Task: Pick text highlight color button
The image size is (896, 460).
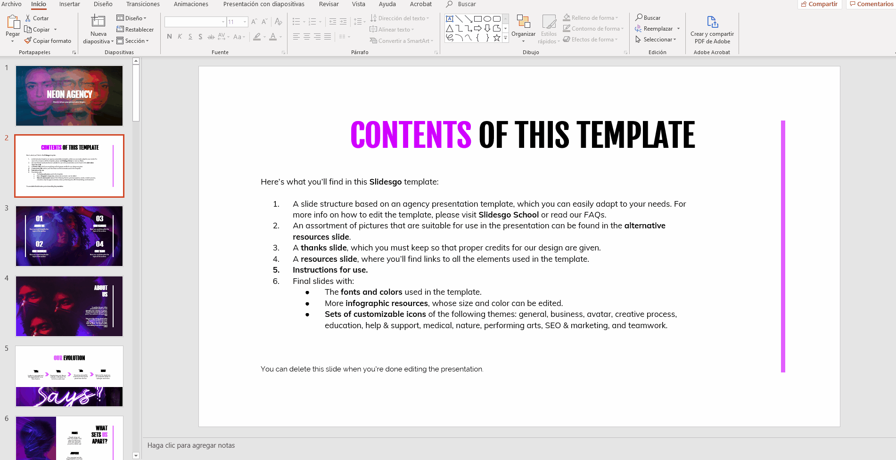Action: [x=257, y=37]
